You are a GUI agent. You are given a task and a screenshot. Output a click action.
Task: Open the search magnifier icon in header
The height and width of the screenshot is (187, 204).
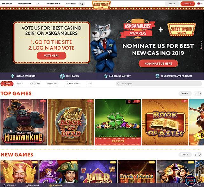point(82,3)
